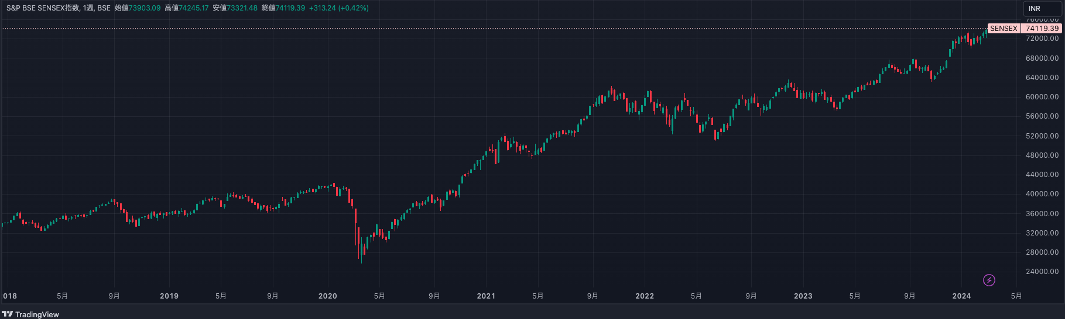
Task: Click the 74119.39 last price tag
Action: point(1042,28)
